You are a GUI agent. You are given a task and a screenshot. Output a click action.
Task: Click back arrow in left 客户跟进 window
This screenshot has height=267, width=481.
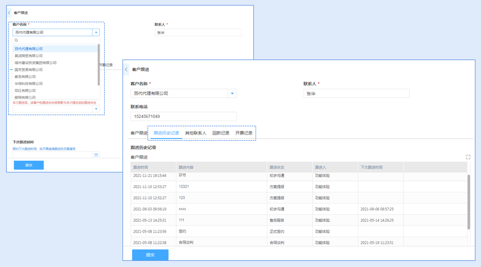click(x=9, y=12)
